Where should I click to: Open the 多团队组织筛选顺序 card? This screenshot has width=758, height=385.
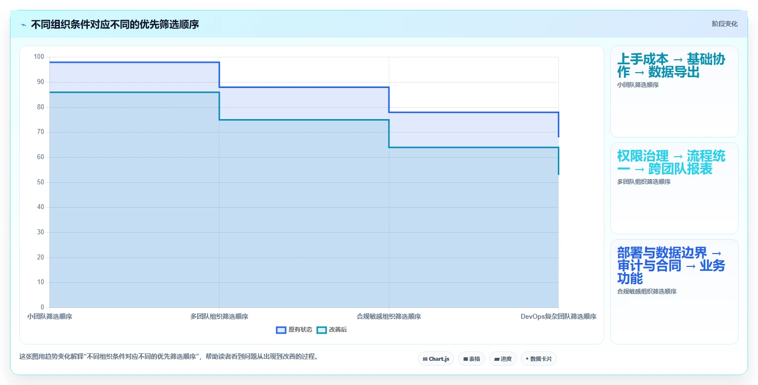coord(674,188)
